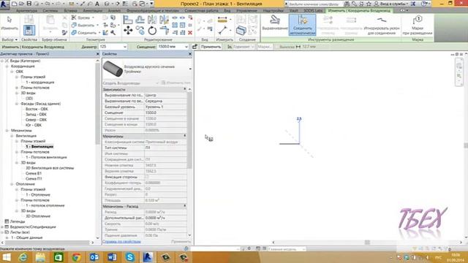Click the aligned dimension Измерить icon

click(x=222, y=20)
